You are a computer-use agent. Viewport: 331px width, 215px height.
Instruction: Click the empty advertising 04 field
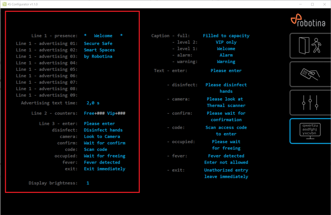pos(99,63)
